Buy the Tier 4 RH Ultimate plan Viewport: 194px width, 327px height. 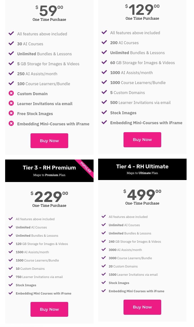142,307
